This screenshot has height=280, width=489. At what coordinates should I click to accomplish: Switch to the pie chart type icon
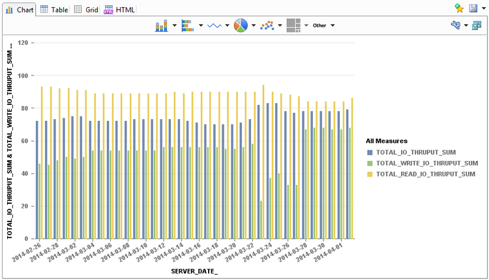[x=241, y=25]
